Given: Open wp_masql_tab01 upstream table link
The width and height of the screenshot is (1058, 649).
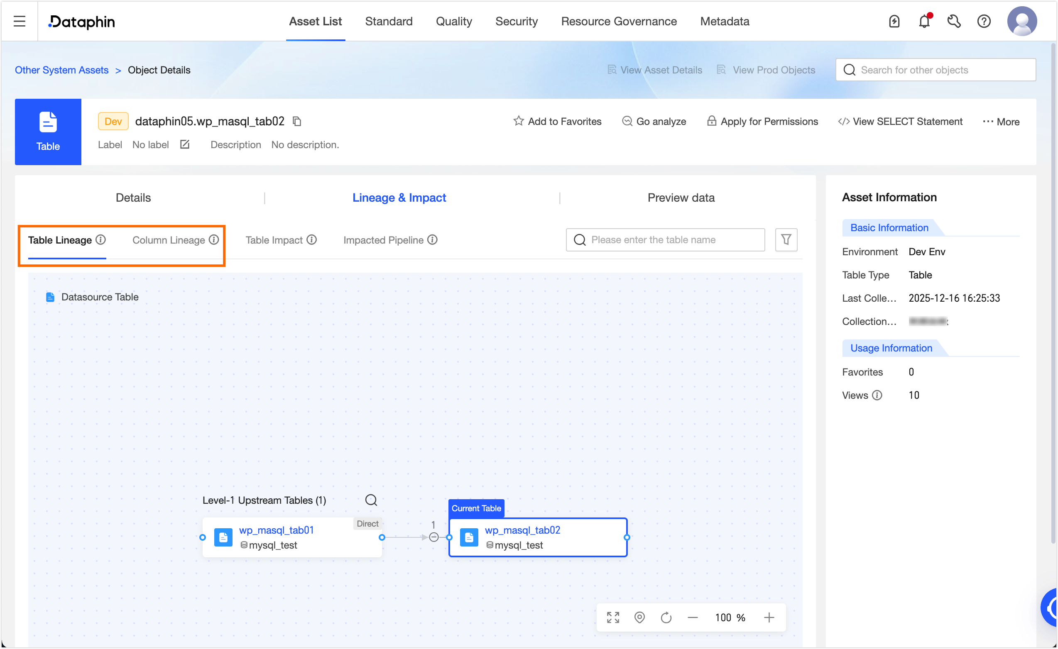Looking at the screenshot, I should [x=277, y=530].
